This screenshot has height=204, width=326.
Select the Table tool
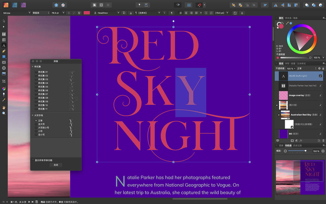(4, 40)
